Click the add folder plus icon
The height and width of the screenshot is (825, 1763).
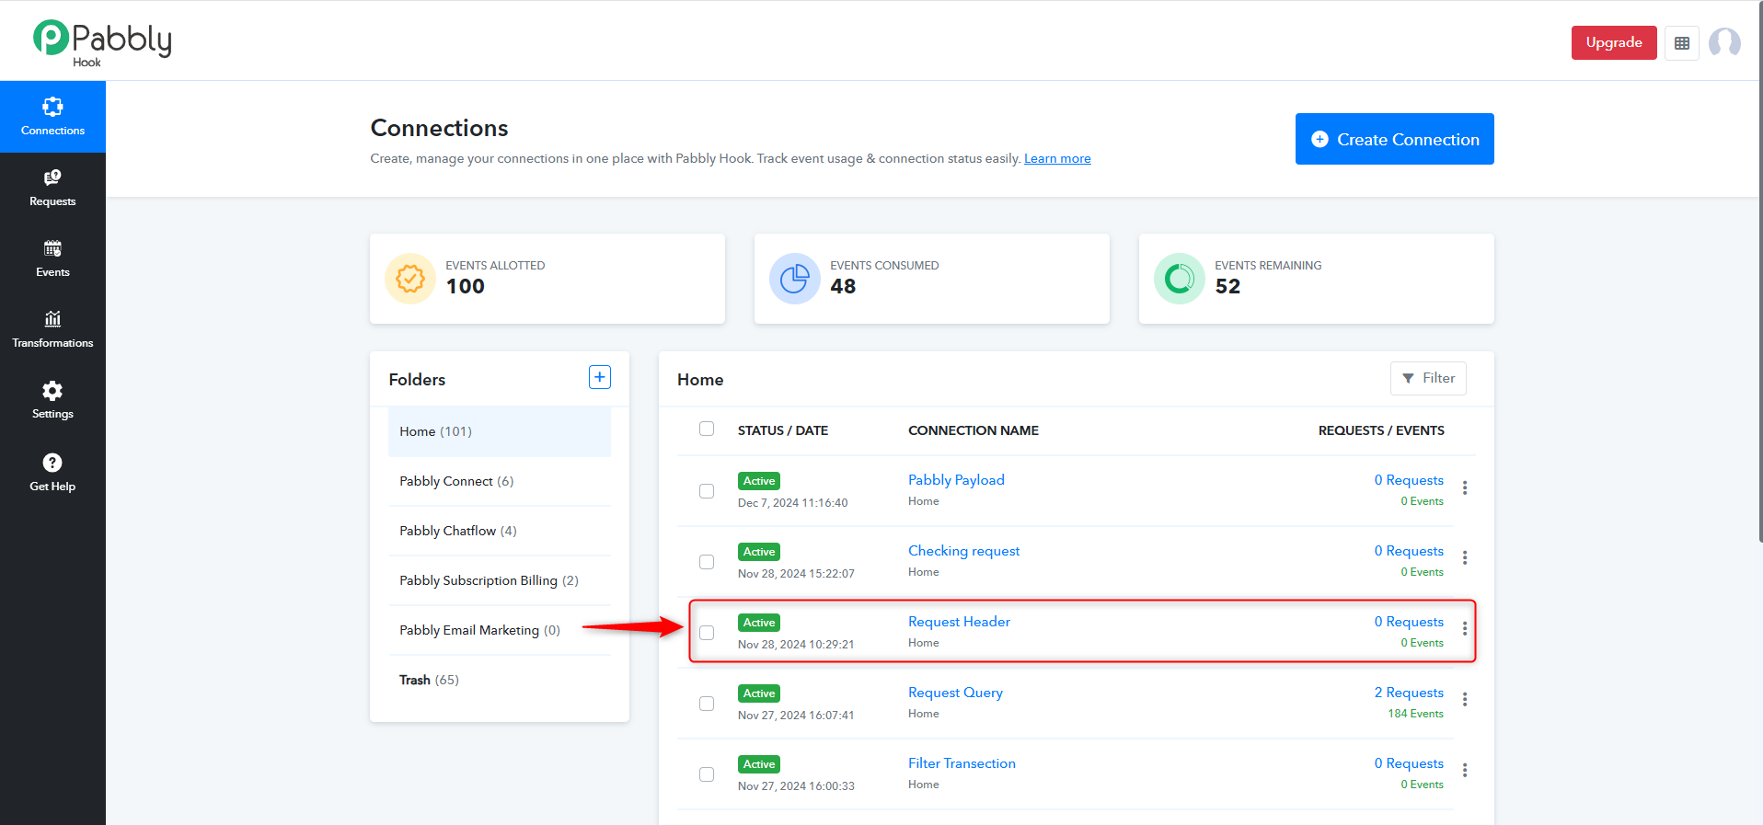[x=600, y=377]
